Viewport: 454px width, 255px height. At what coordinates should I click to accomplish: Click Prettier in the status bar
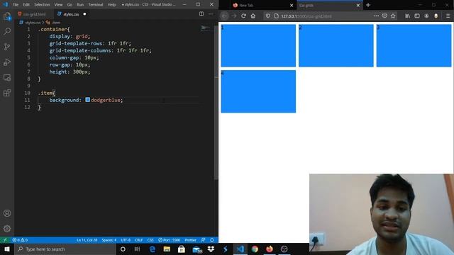point(190,240)
